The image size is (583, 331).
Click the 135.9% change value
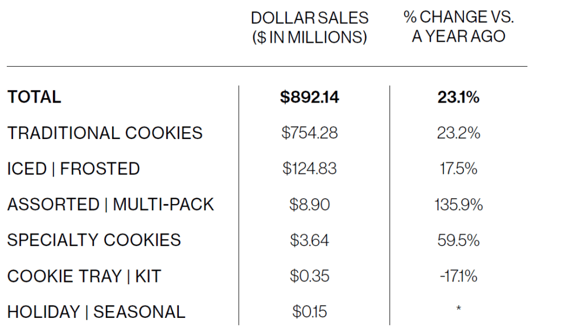click(x=458, y=205)
